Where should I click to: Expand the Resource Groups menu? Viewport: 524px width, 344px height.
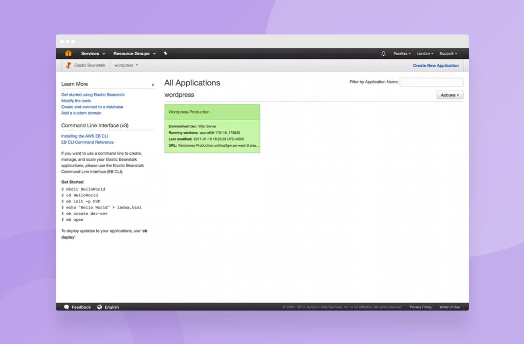135,53
